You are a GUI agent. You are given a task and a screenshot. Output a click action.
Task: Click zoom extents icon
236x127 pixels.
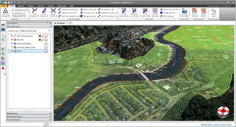[3, 54]
